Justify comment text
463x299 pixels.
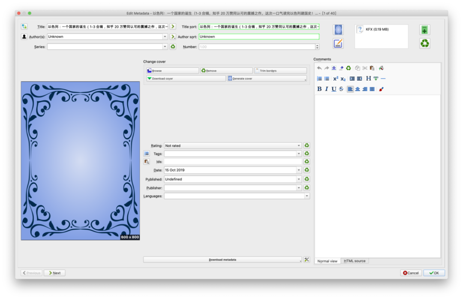click(372, 89)
